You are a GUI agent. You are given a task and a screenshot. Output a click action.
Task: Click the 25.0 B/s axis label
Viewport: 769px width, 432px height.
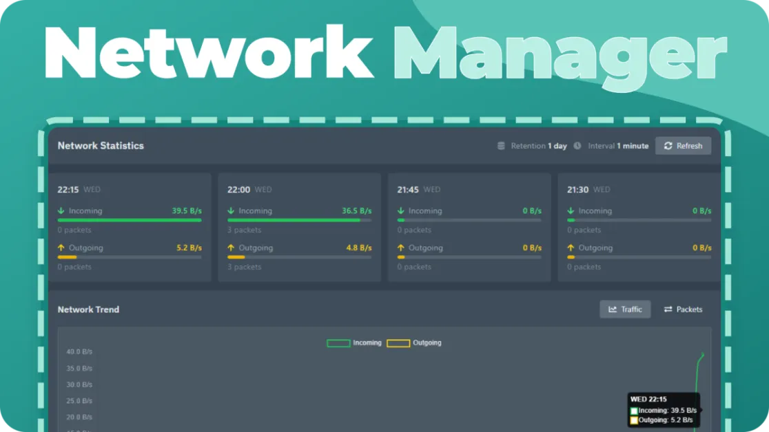79,400
